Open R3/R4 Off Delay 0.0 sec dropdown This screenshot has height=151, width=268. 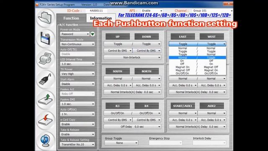pos(132,127)
